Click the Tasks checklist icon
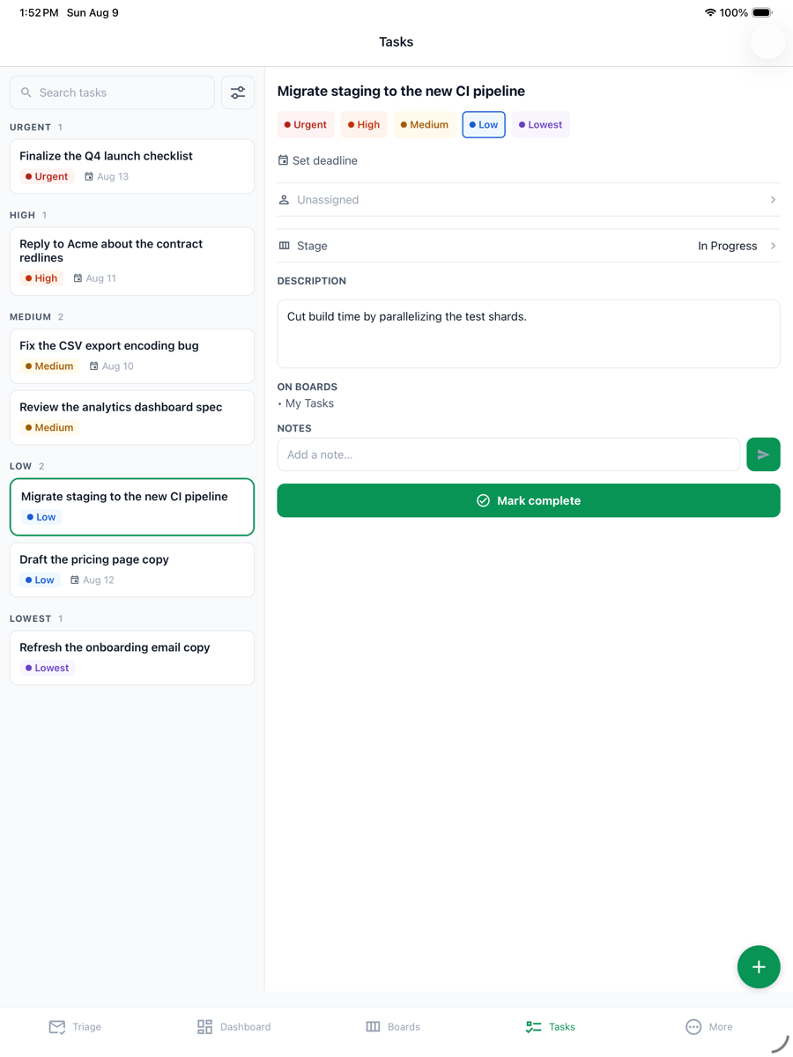793x1057 pixels. click(533, 1027)
